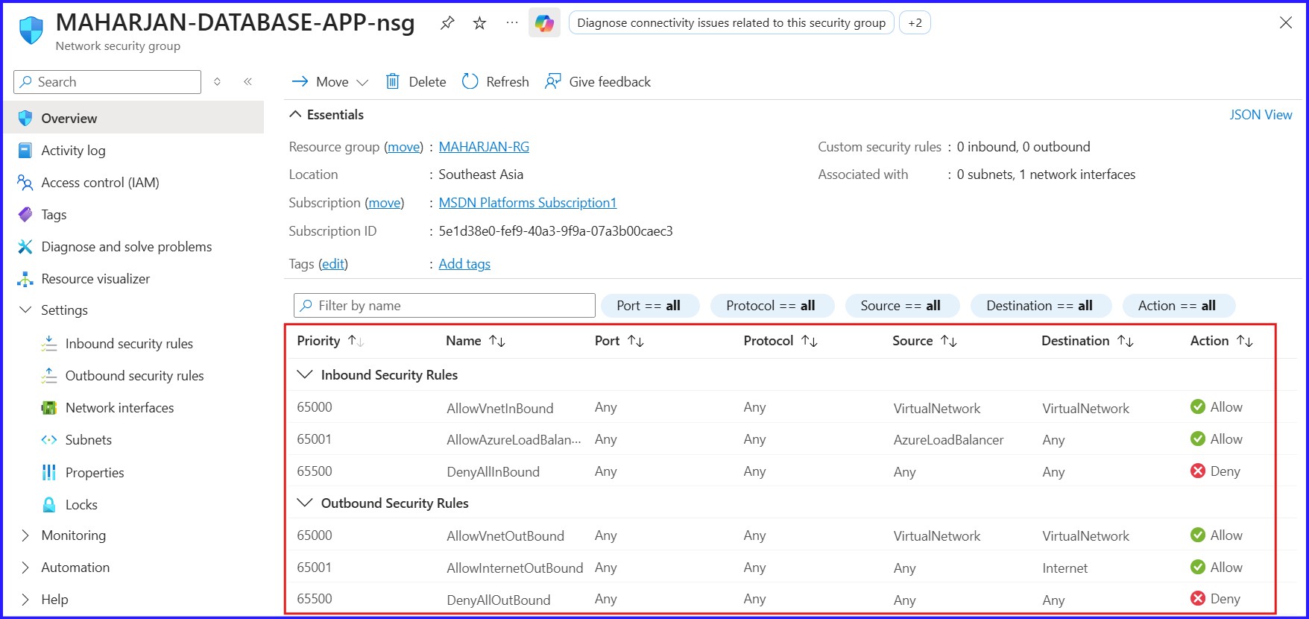Select Outbound security rules menu item
The image size is (1309, 619).
click(x=134, y=375)
